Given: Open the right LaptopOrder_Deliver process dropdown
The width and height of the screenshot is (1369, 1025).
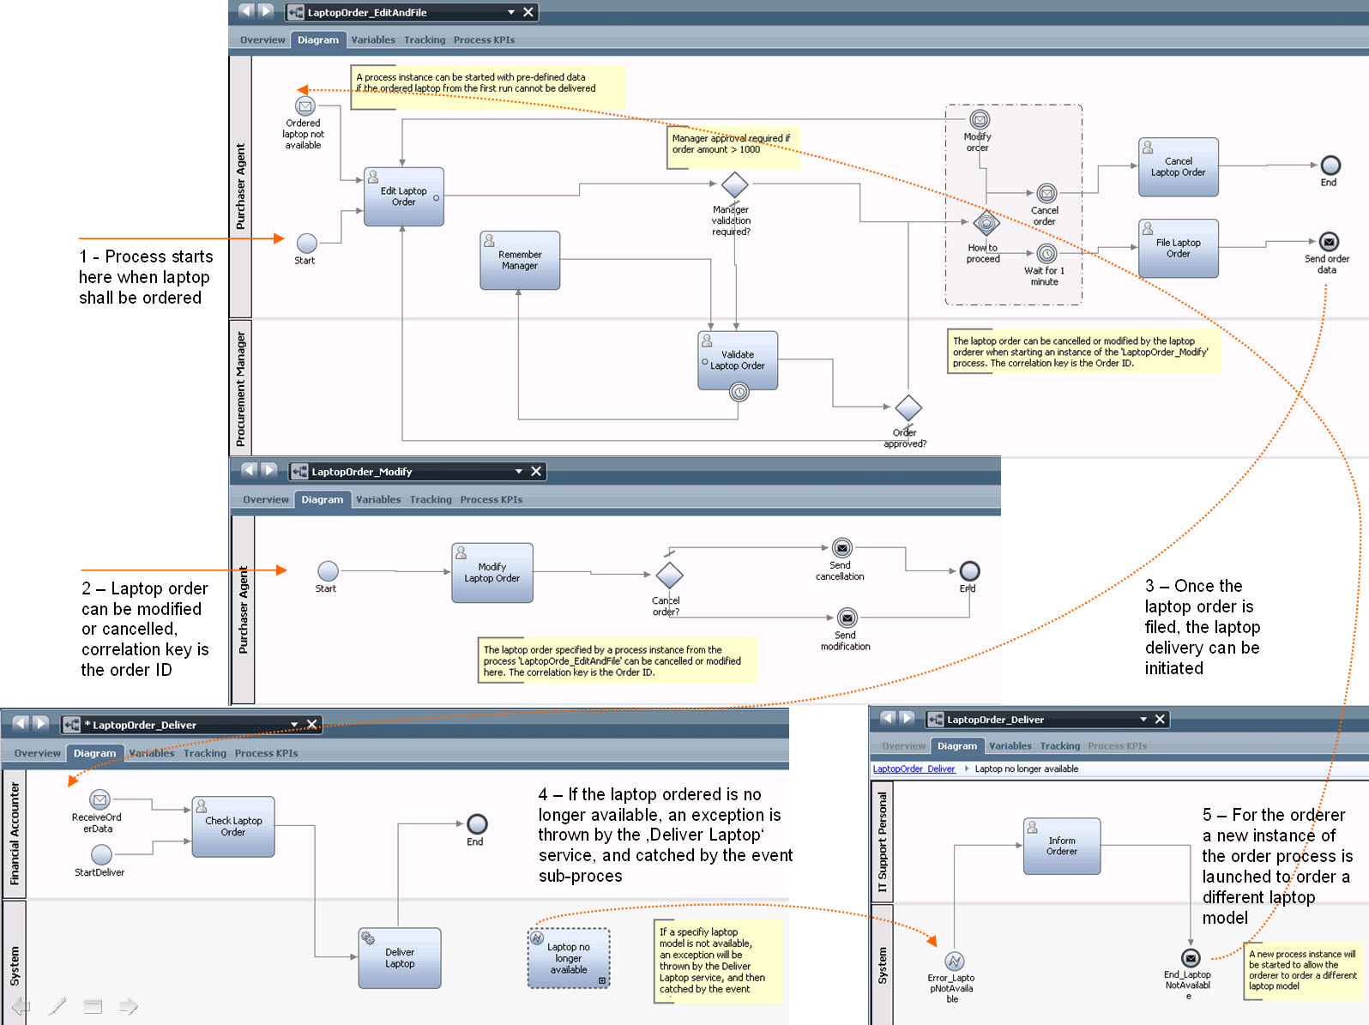Looking at the screenshot, I should tap(1143, 719).
